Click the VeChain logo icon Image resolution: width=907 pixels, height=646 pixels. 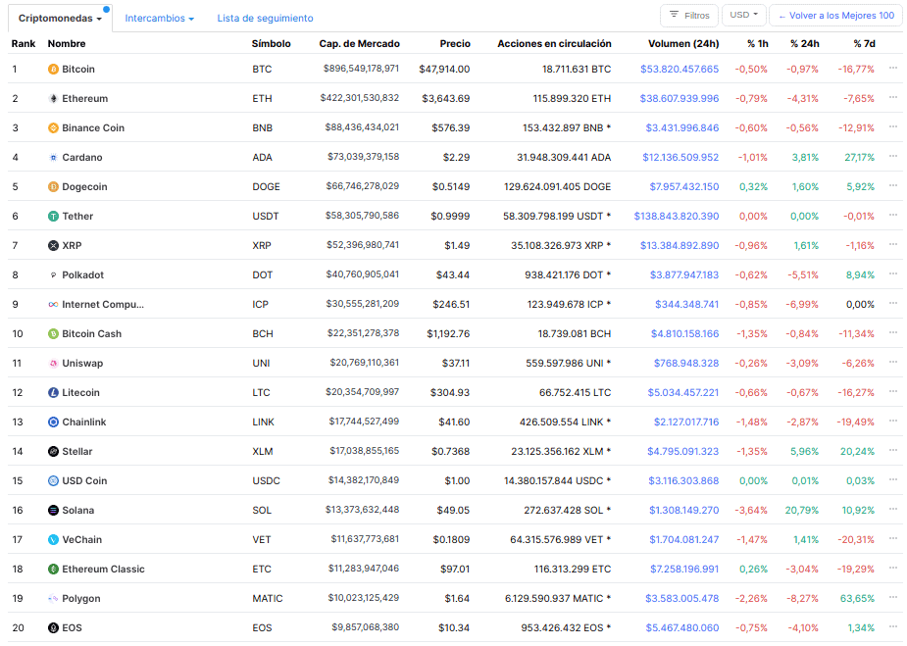pyautogui.click(x=53, y=540)
